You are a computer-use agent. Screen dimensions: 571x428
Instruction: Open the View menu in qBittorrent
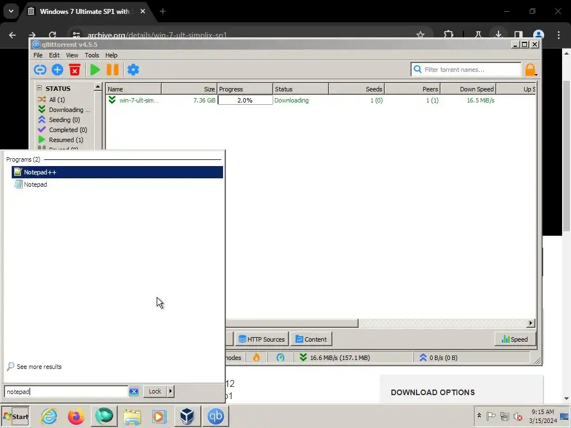pos(72,55)
